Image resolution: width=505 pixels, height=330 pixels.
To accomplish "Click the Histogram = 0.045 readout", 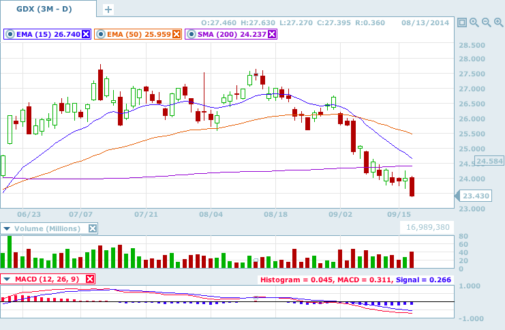I will pyautogui.click(x=296, y=280).
